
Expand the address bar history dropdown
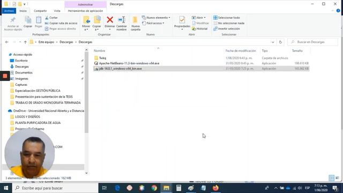(x=273, y=42)
